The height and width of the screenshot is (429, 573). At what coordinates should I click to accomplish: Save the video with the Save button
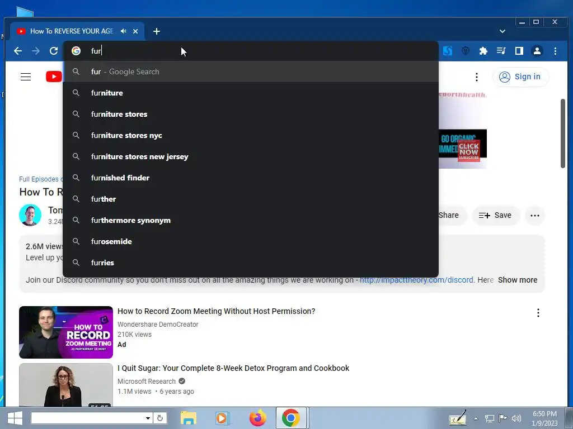point(495,215)
